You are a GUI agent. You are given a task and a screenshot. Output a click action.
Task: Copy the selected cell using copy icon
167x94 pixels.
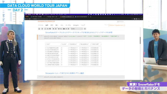[x=47, y=29]
